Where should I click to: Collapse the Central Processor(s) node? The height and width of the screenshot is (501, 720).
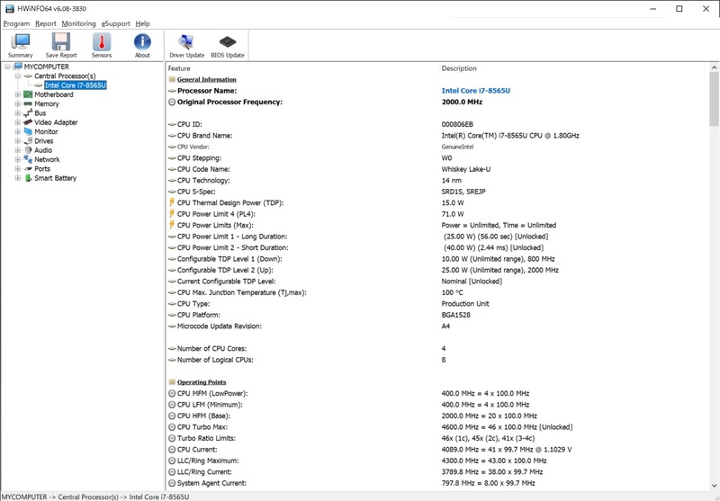[x=17, y=76]
